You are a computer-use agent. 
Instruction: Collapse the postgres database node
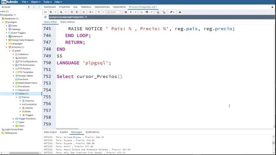click(3, 22)
